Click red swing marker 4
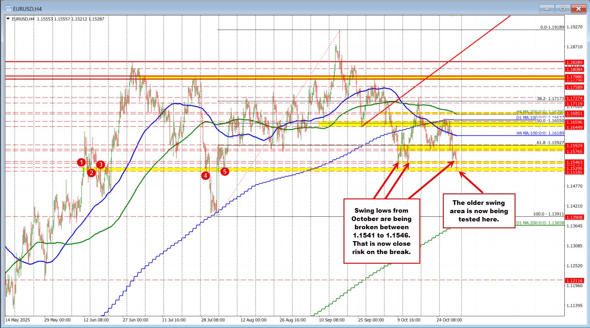The width and height of the screenshot is (590, 328). click(x=205, y=175)
